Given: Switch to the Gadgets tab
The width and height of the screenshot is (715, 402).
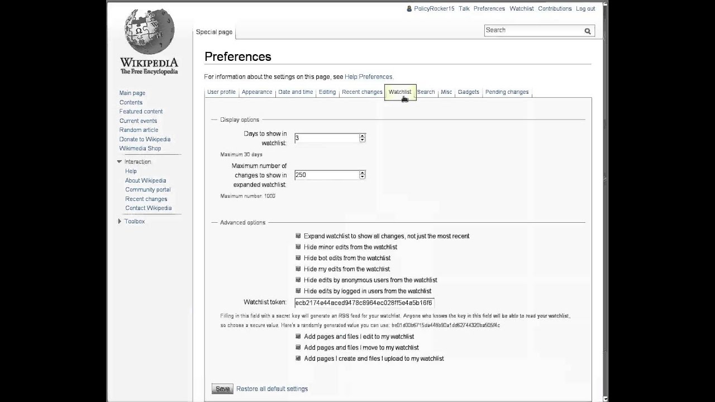Looking at the screenshot, I should coord(469,92).
